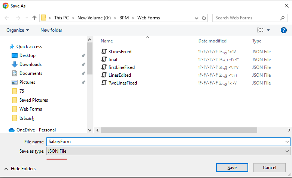Viewport: 292px width, 178px height.
Task: Click New folder in the toolbar
Action: (x=51, y=30)
